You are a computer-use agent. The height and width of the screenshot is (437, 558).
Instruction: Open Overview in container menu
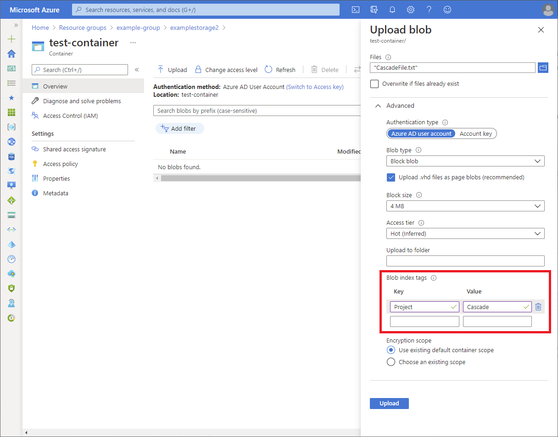click(x=83, y=86)
